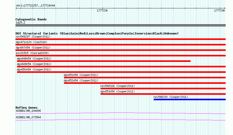Click the nsv548297 (Cooper2011) variant label

coord(33,37)
